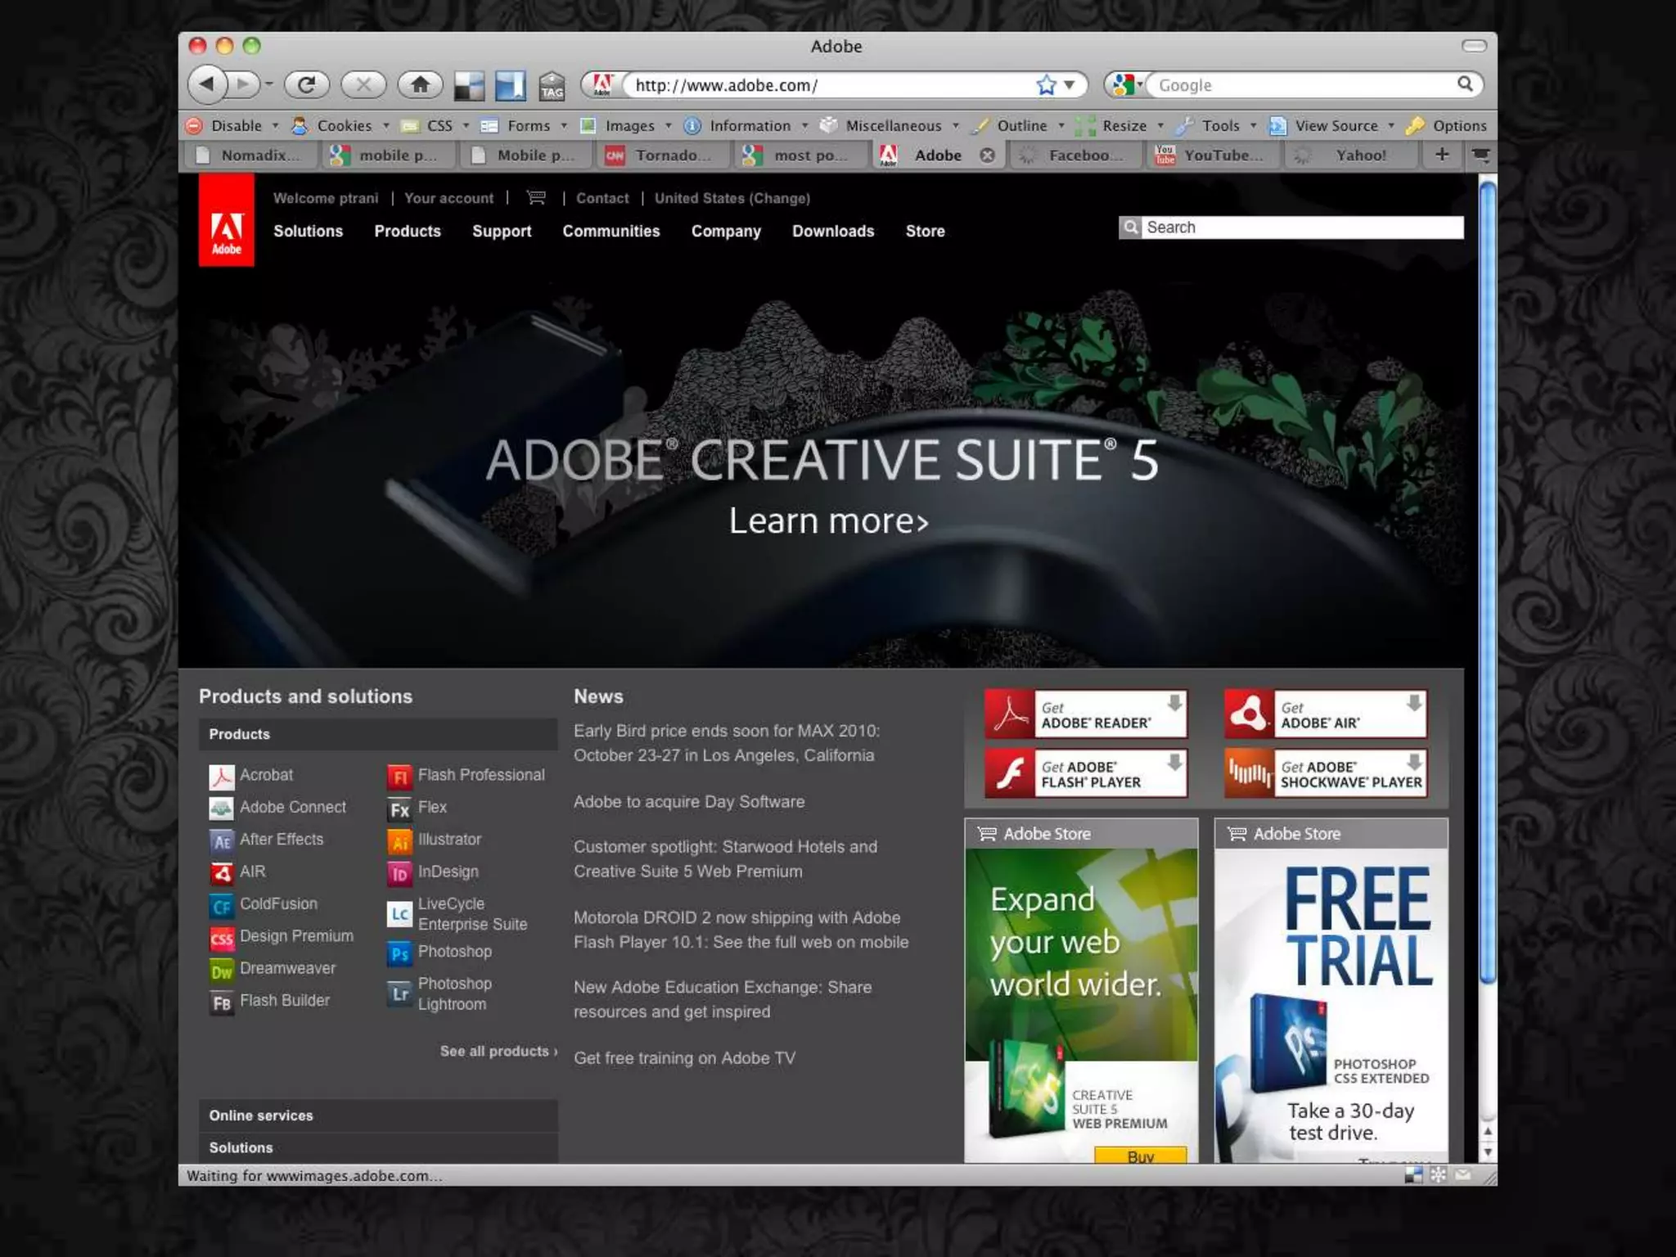Viewport: 1676px width, 1257px height.
Task: Follow the See all products link
Action: pos(498,1052)
